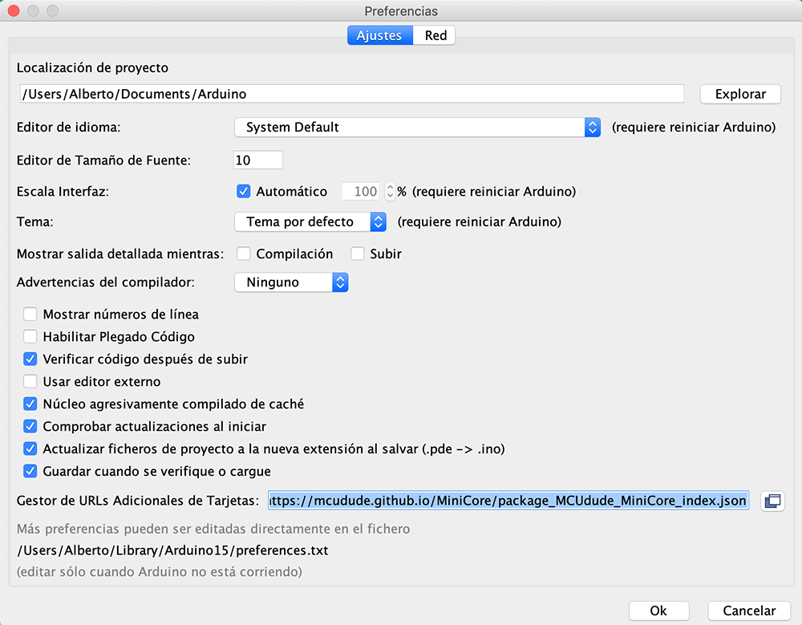
Task: Open the Editor de idioma dropdown
Action: pyautogui.click(x=417, y=128)
